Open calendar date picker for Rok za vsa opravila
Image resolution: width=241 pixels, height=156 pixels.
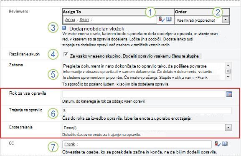coord(229,94)
